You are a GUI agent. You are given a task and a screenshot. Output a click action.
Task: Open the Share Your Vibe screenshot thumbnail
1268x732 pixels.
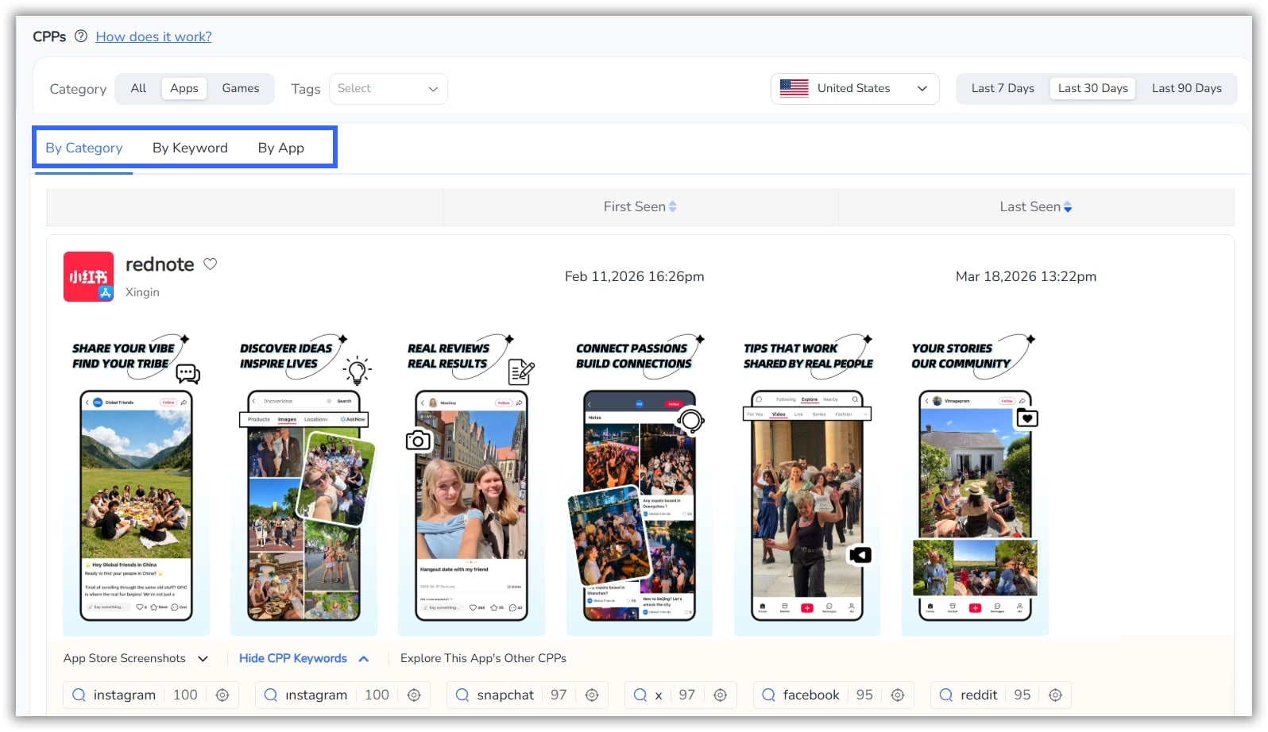136,484
